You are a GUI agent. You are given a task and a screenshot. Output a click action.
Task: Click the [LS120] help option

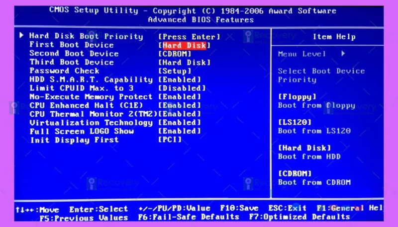coord(295,122)
